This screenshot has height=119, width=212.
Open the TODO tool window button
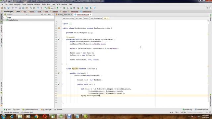(x=16, y=110)
